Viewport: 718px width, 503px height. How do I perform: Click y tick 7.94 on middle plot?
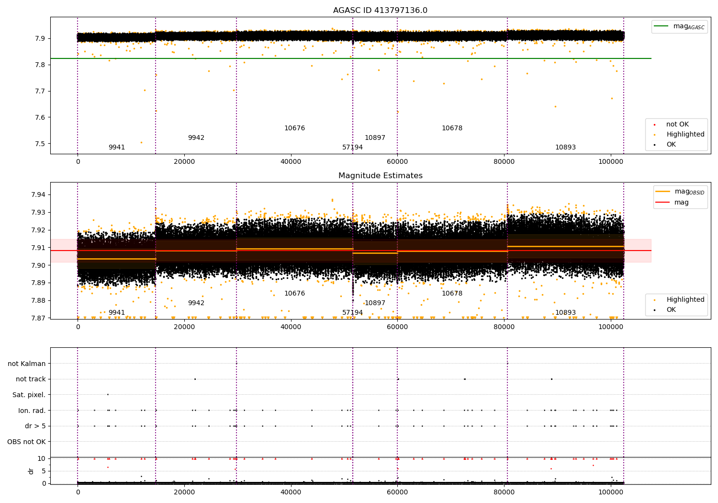coord(39,195)
